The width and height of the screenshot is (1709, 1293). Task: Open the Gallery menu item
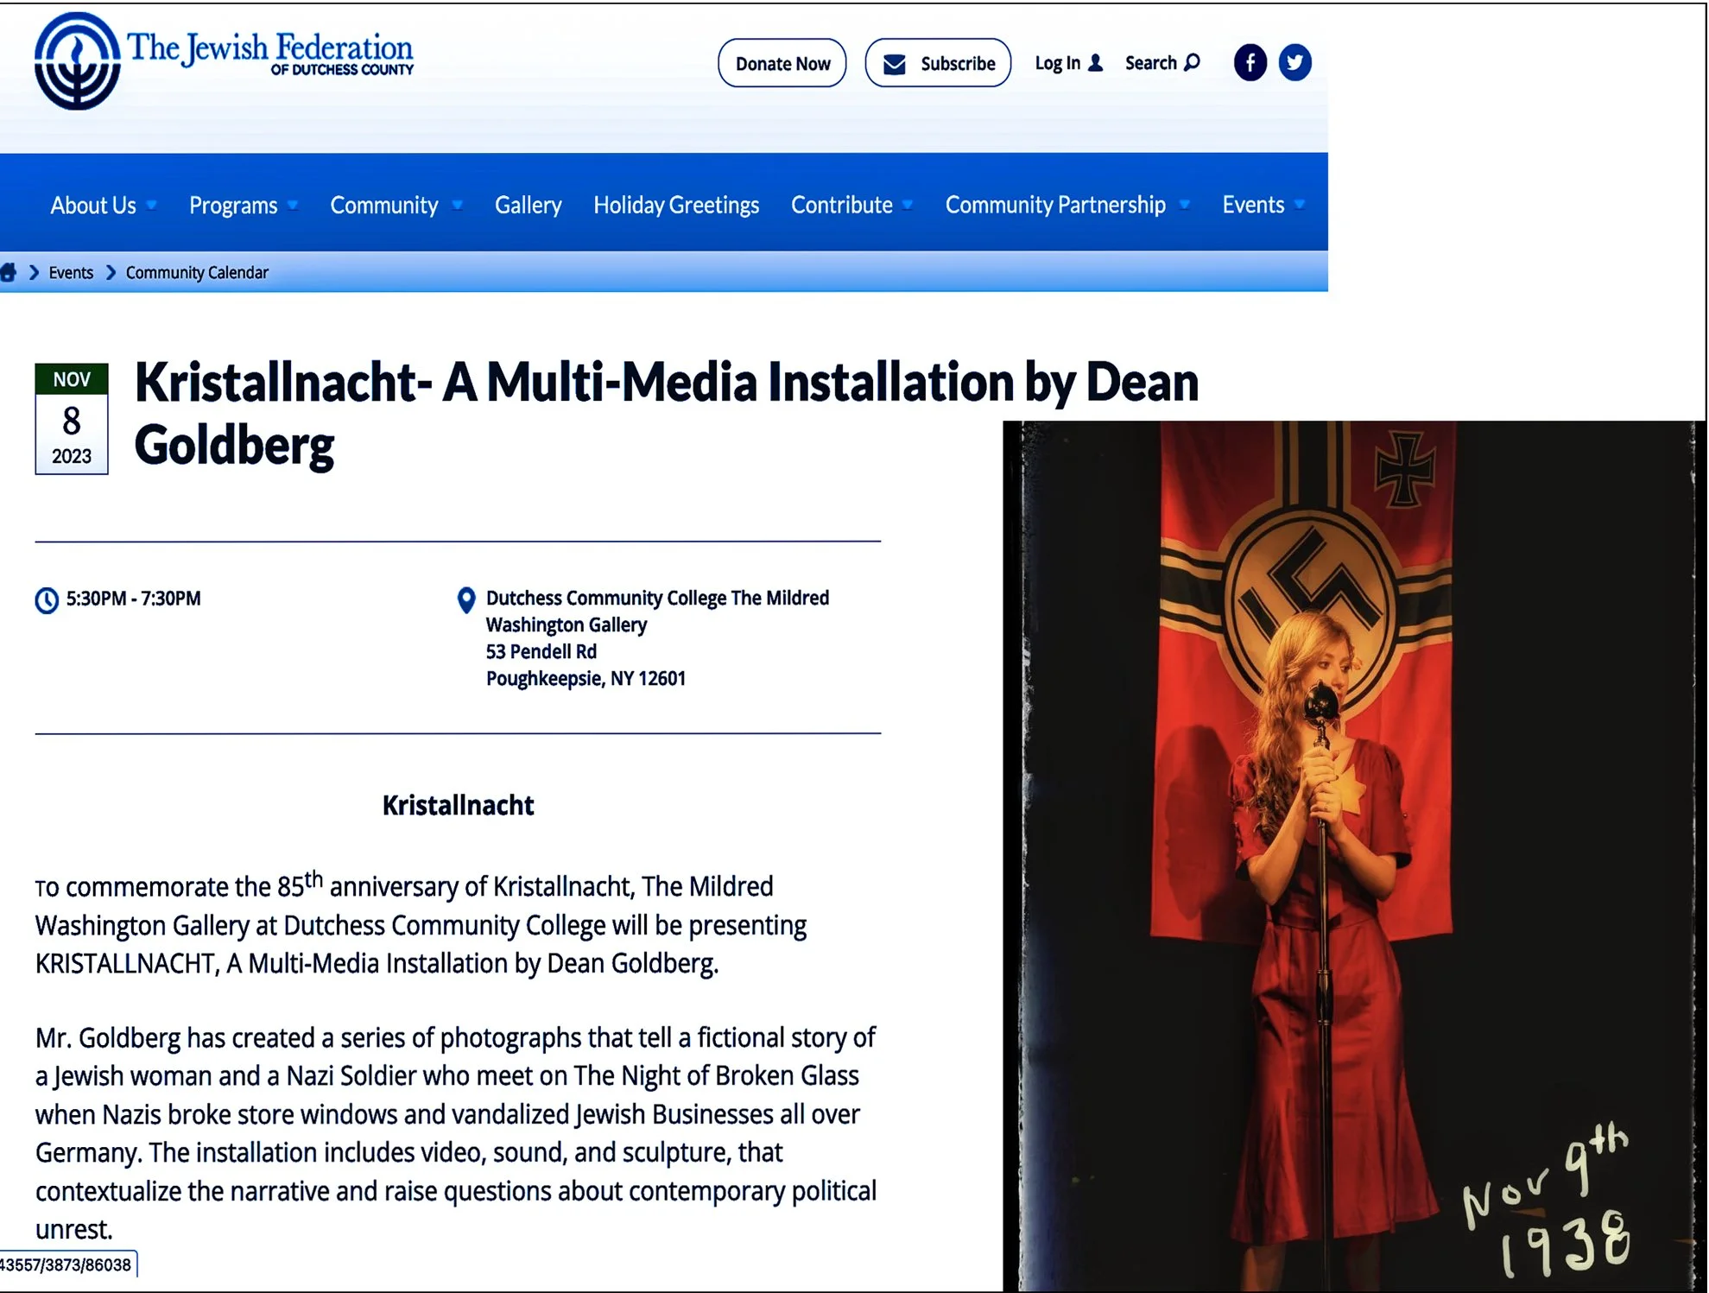click(528, 206)
